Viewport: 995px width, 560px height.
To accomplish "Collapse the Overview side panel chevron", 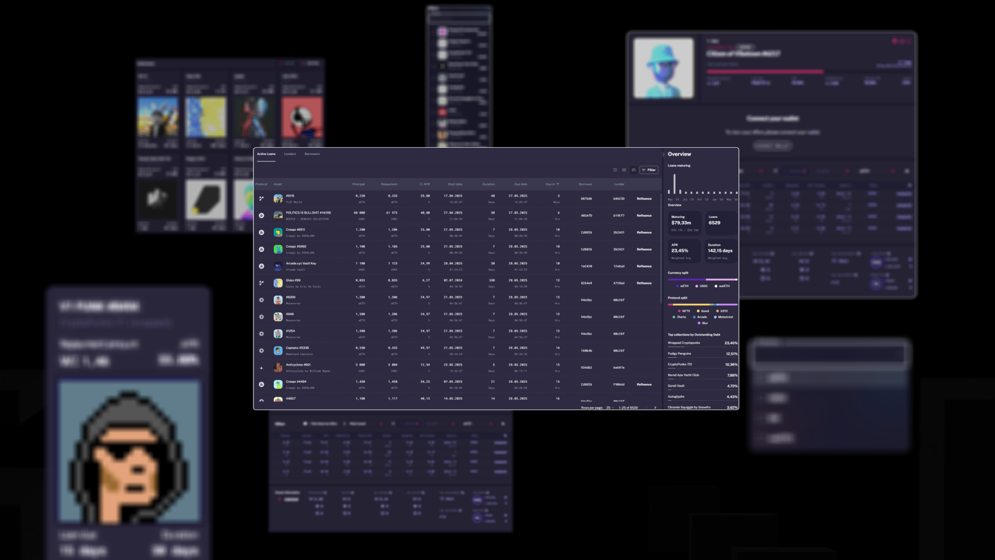I will pyautogui.click(x=663, y=155).
